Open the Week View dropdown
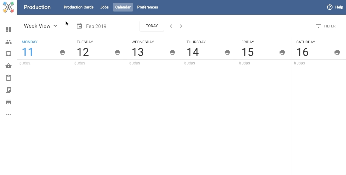The image size is (346, 175). tap(40, 26)
